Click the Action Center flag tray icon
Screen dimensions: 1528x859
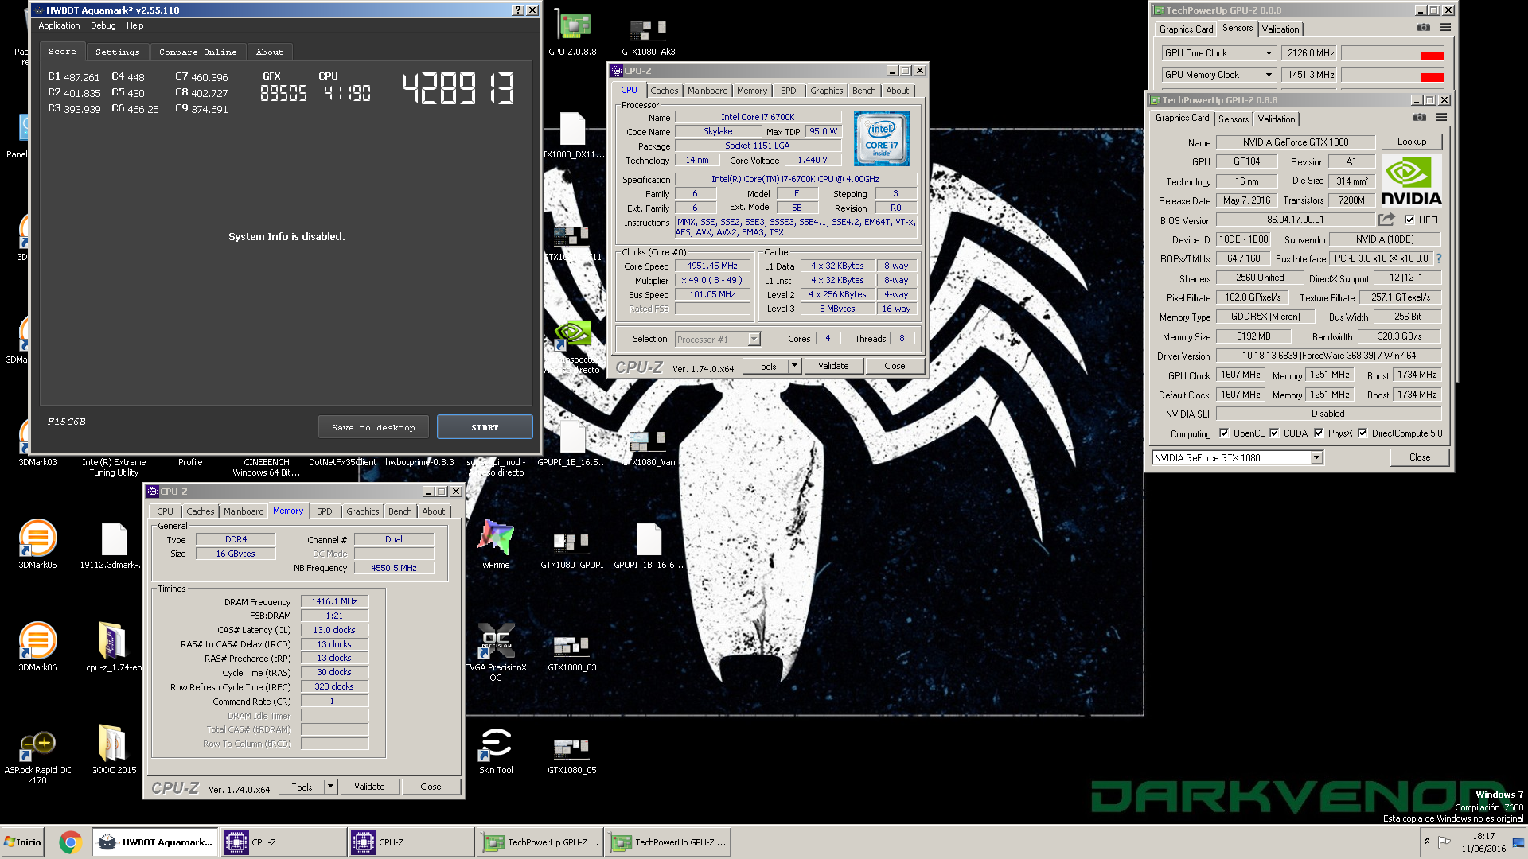pos(1444,842)
